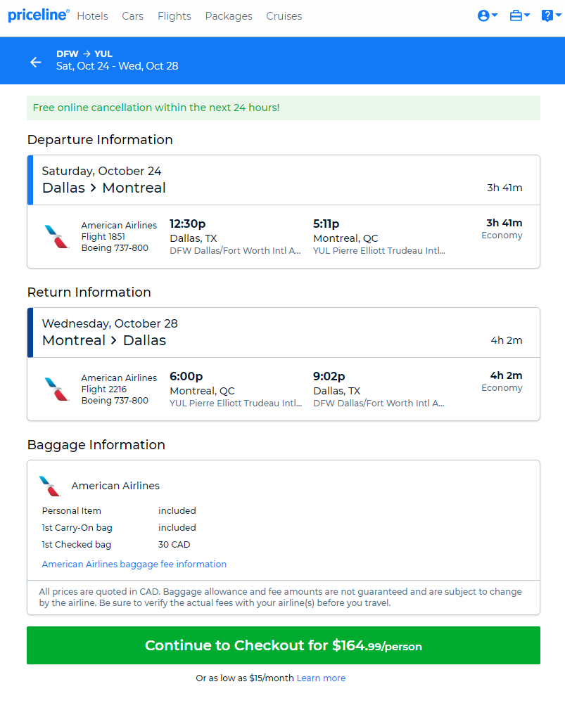This screenshot has height=703, width=565.
Task: Expand the trips briefcase dropdown arrow
Action: [527, 15]
